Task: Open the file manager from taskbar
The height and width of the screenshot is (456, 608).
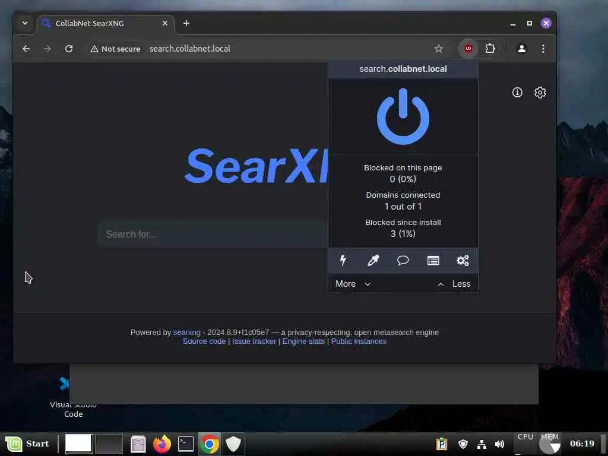Action: point(138,444)
